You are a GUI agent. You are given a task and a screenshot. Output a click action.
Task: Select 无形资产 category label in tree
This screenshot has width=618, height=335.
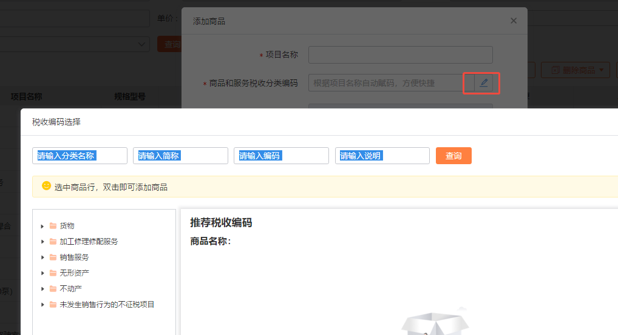pos(74,273)
